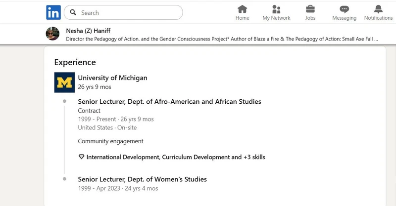The height and width of the screenshot is (206, 396).
Task: Click the '26 yrs 9 mos' under University of Michigan
Action: [x=95, y=87]
